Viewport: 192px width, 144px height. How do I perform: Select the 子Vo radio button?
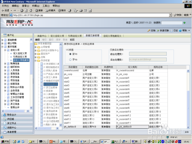pyautogui.click(x=70, y=60)
